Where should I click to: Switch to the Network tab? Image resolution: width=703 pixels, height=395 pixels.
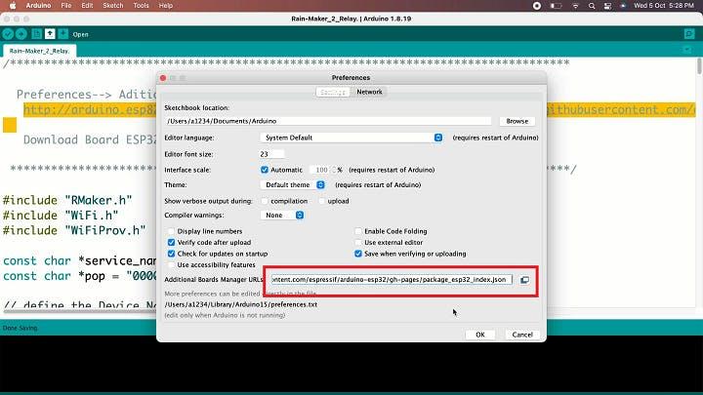coord(369,92)
